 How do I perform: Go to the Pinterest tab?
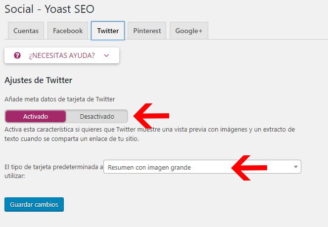pos(147,31)
